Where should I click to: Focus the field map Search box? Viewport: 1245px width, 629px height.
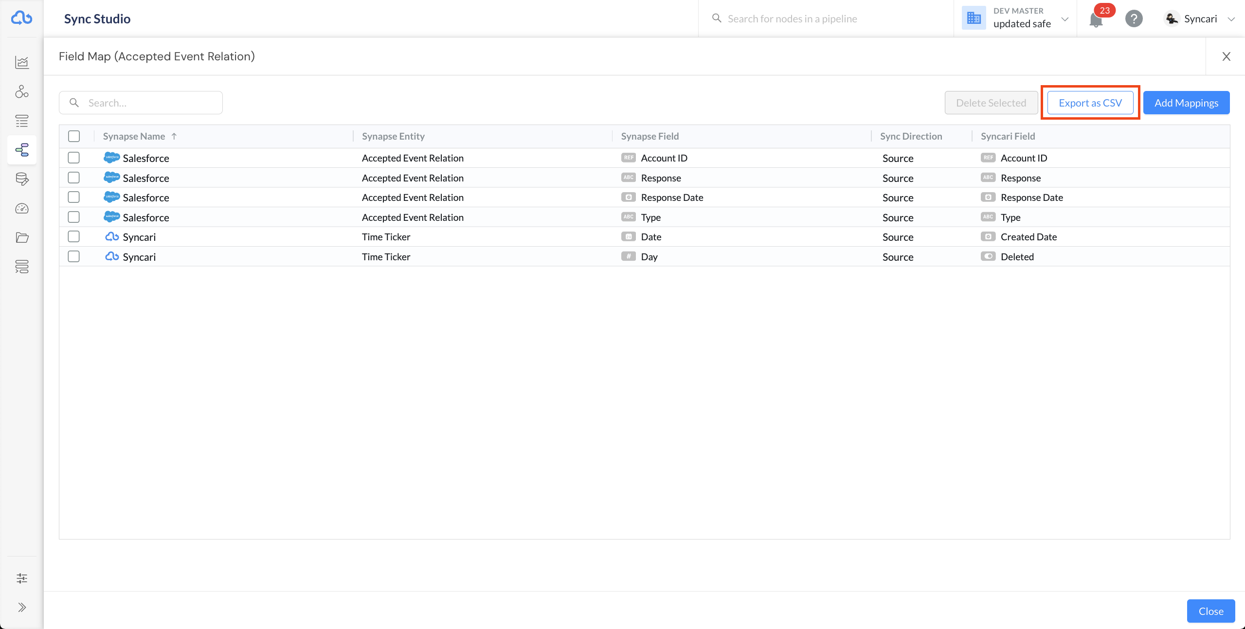(x=141, y=103)
